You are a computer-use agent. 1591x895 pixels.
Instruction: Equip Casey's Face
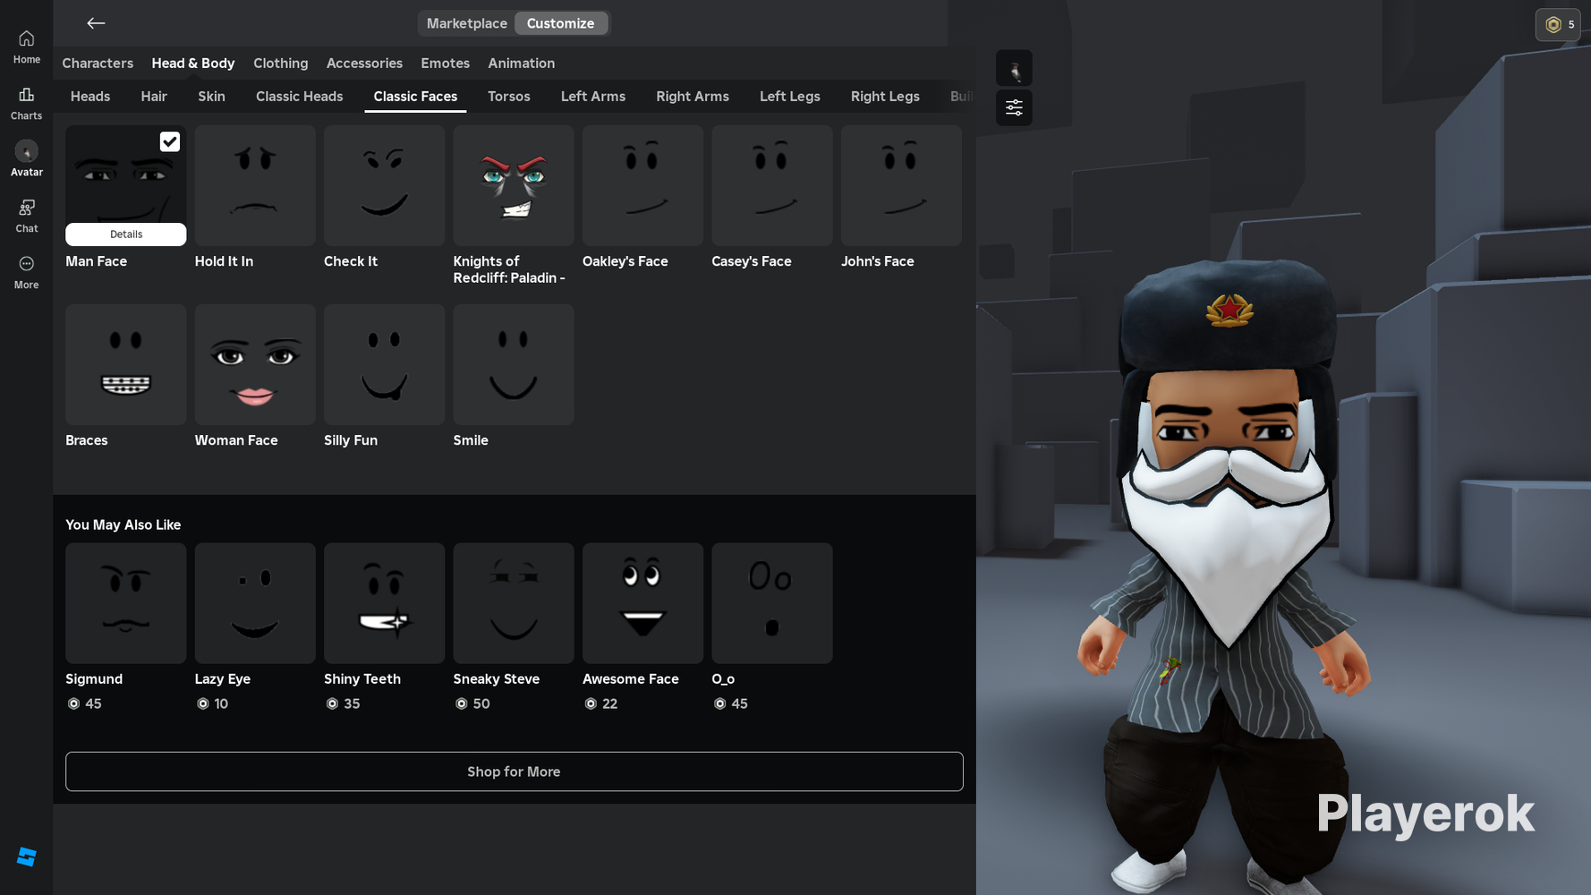coord(771,185)
